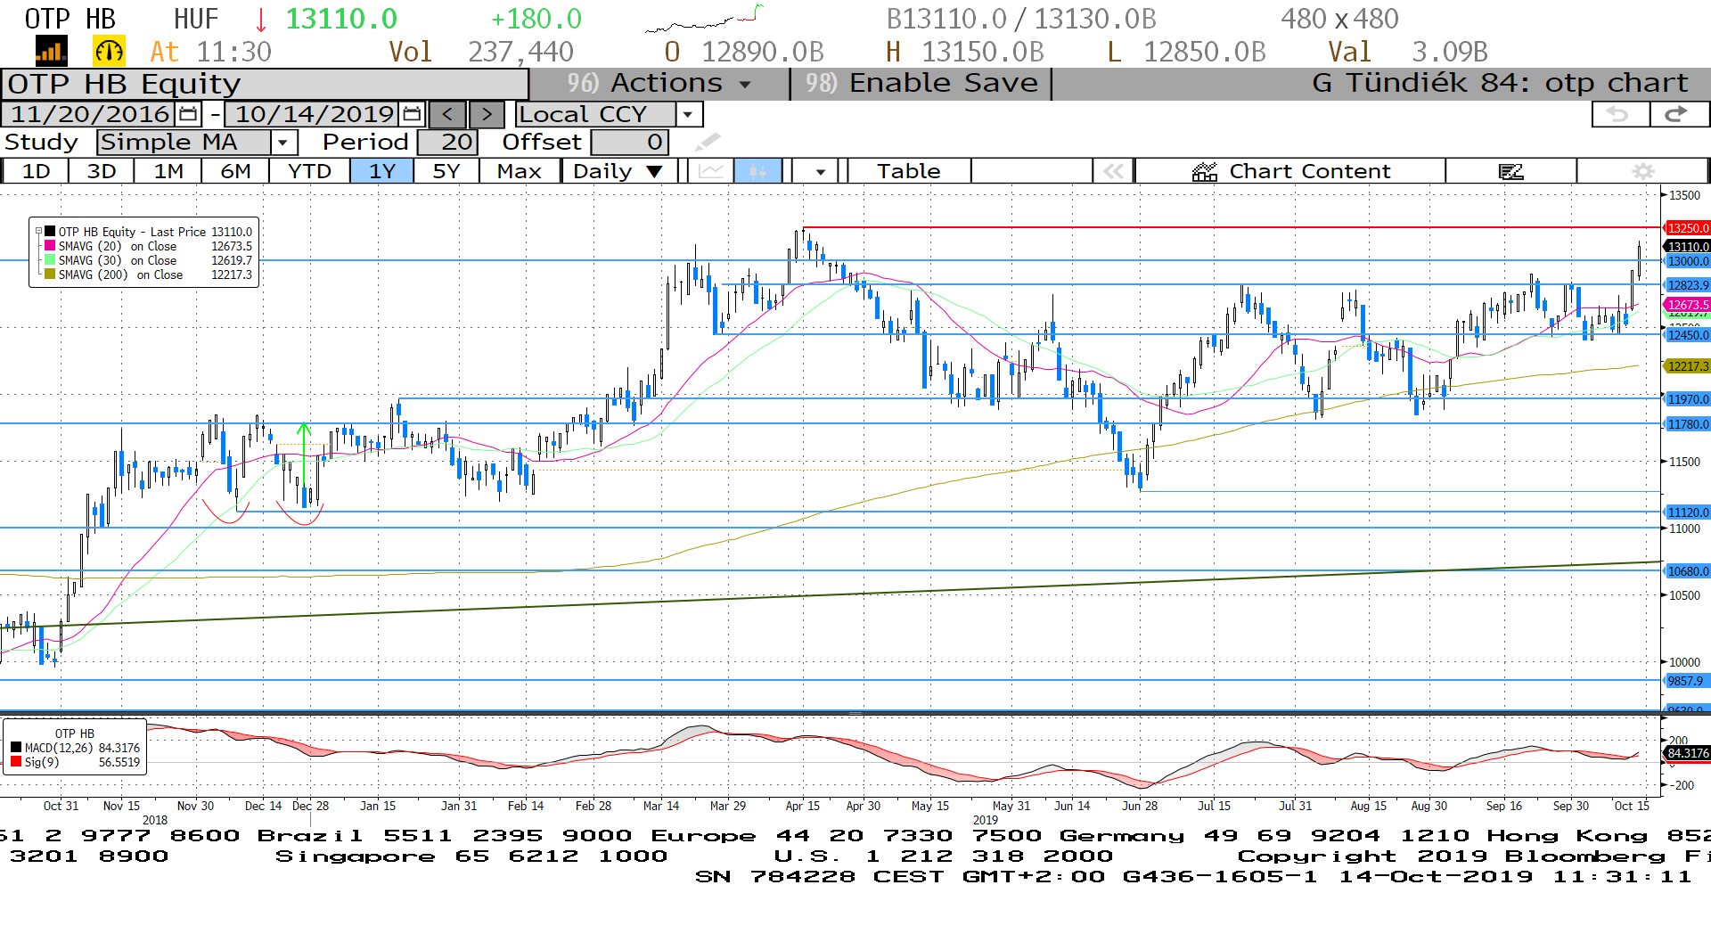Click the double-left collapse arrows
1711x926 pixels.
click(1113, 171)
